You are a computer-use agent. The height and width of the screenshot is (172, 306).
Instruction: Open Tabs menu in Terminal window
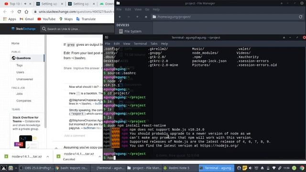pyautogui.click(x=154, y=43)
